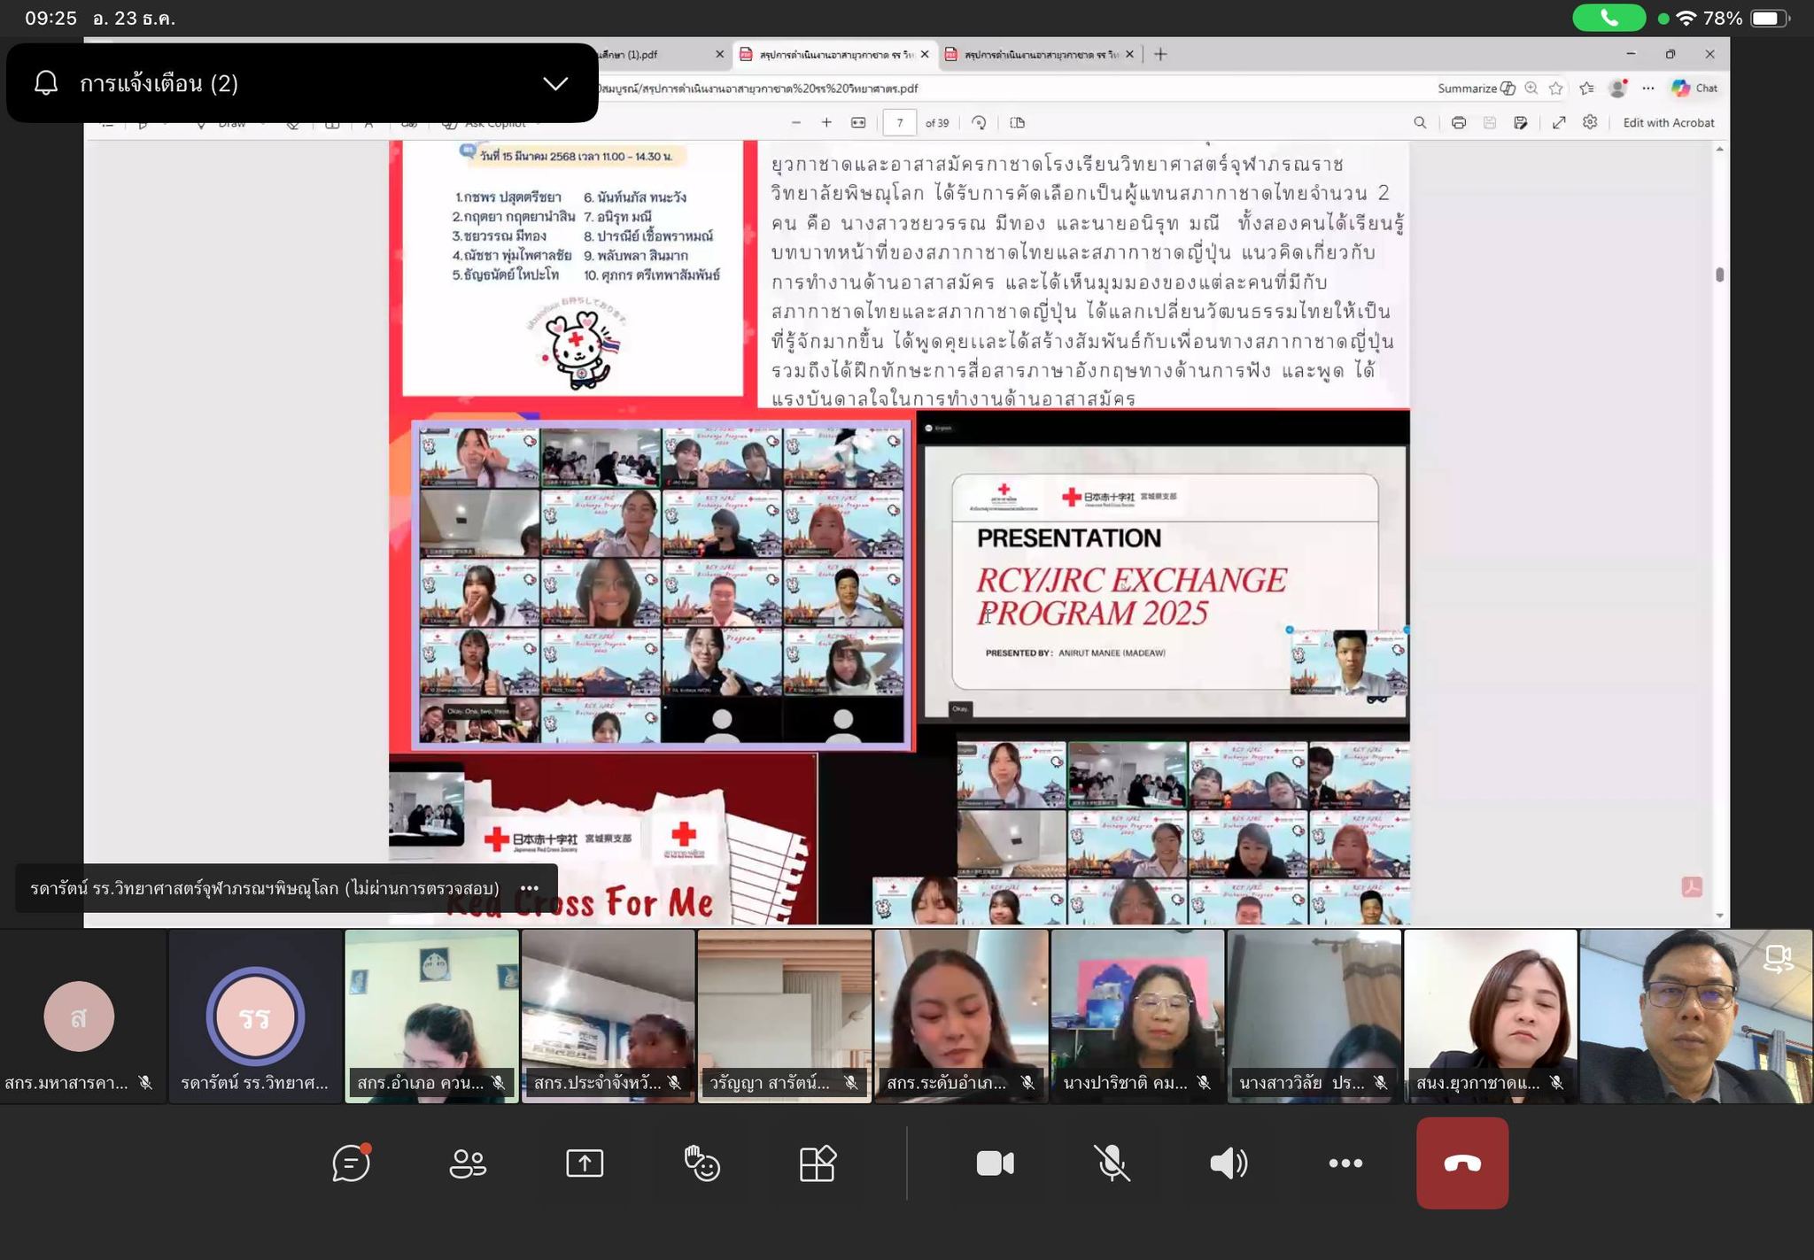The height and width of the screenshot is (1260, 1814).
Task: Toggle the video camera off
Action: (x=995, y=1163)
